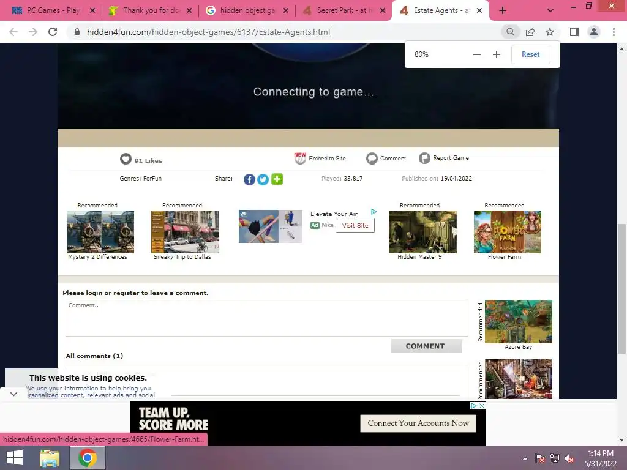Open Flower Farm game thumbnail
Screen dimensions: 627x470
tap(508, 232)
